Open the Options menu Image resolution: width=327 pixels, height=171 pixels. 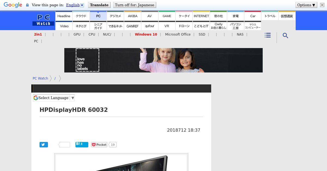(x=306, y=5)
